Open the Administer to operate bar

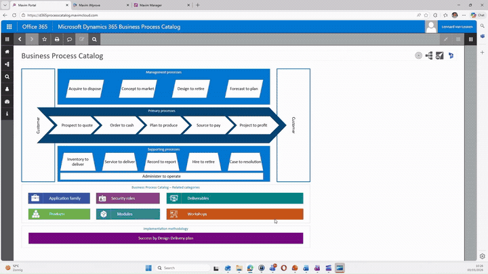[161, 176]
